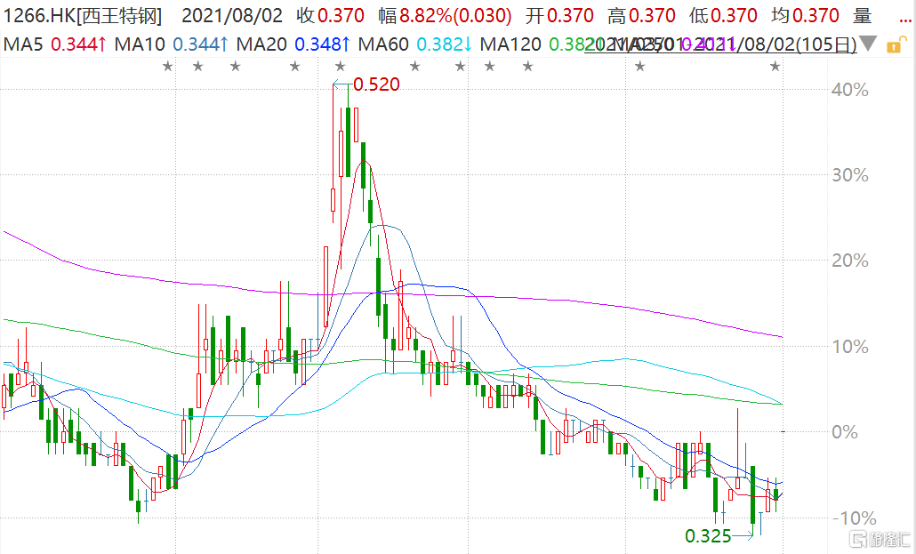Click the stock title 1266.HK[西王特钢]
The width and height of the screenshot is (916, 554).
(x=83, y=16)
